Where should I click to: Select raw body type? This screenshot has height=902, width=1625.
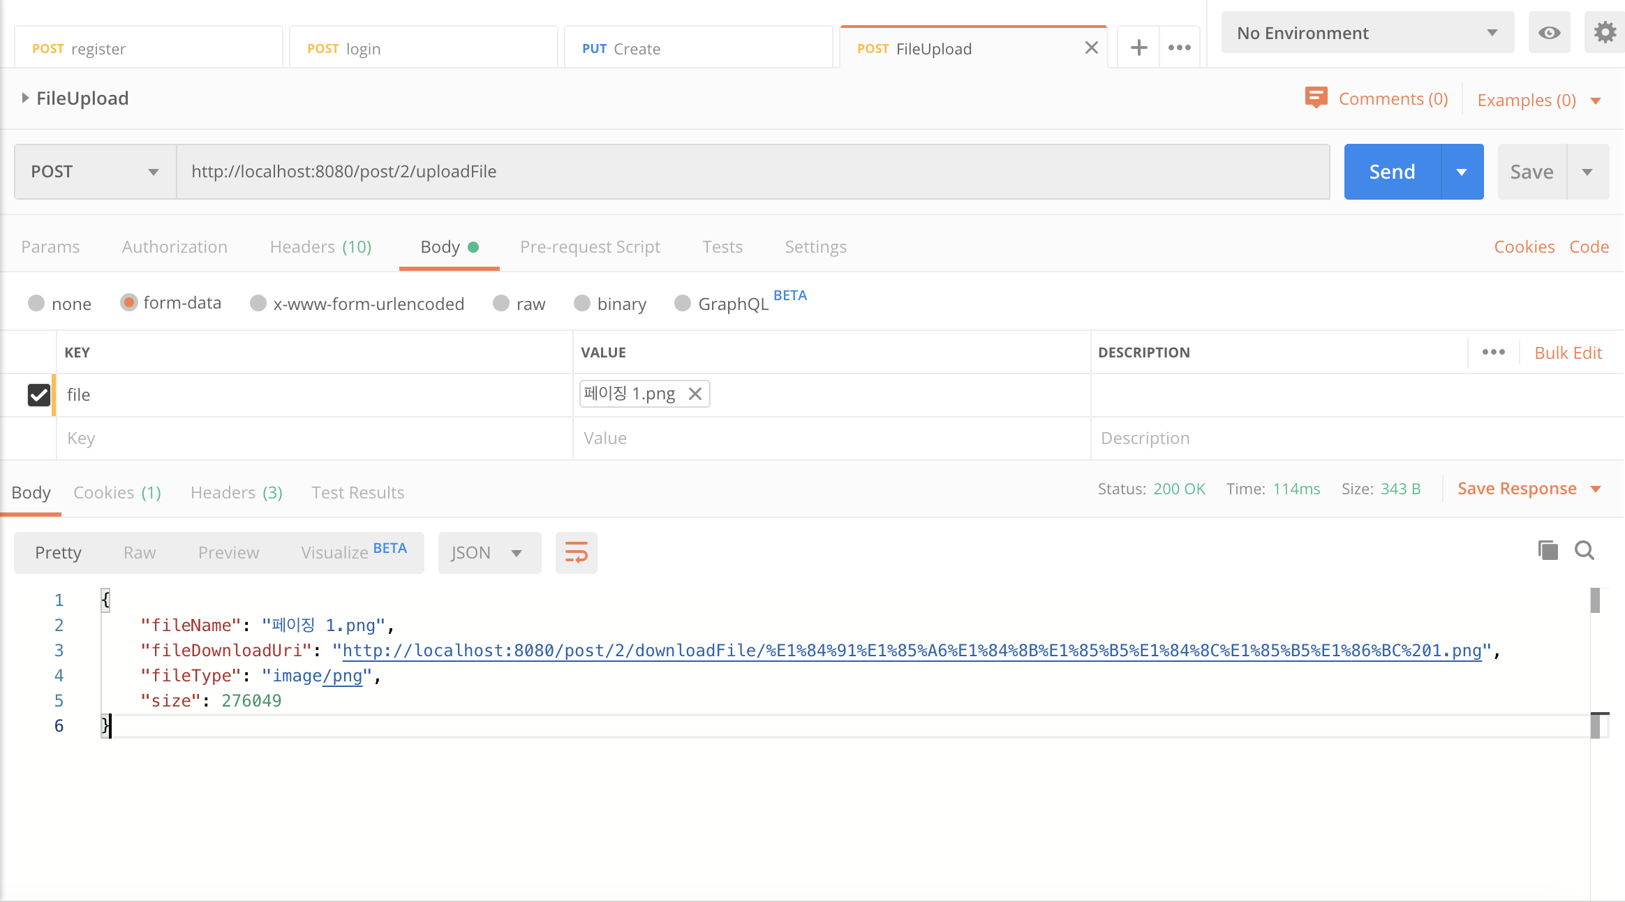coord(501,303)
